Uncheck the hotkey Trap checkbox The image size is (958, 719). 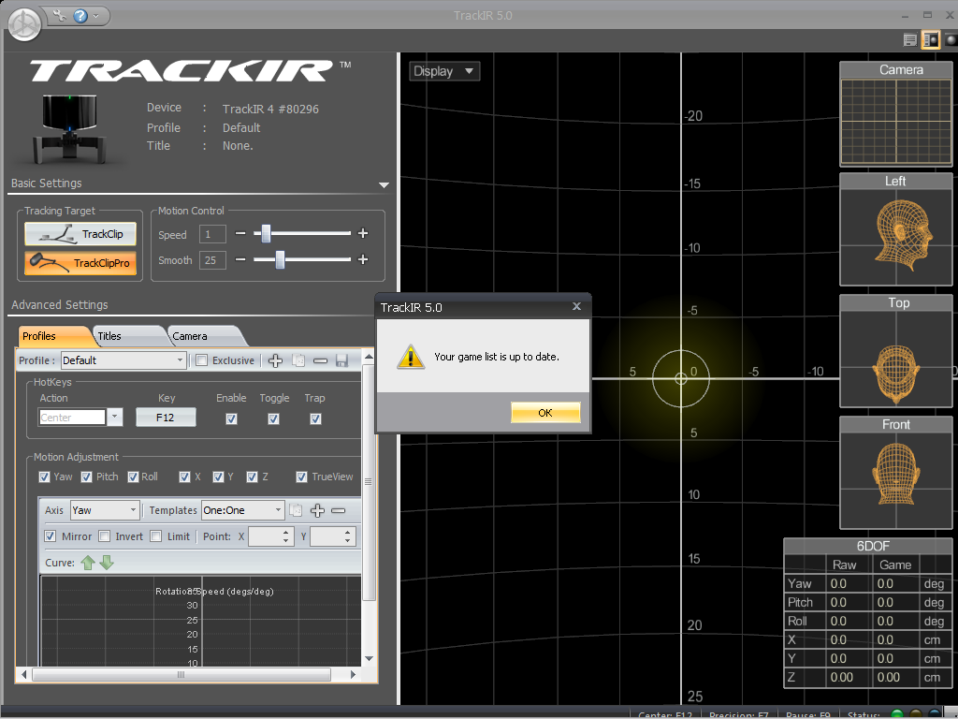pos(316,418)
